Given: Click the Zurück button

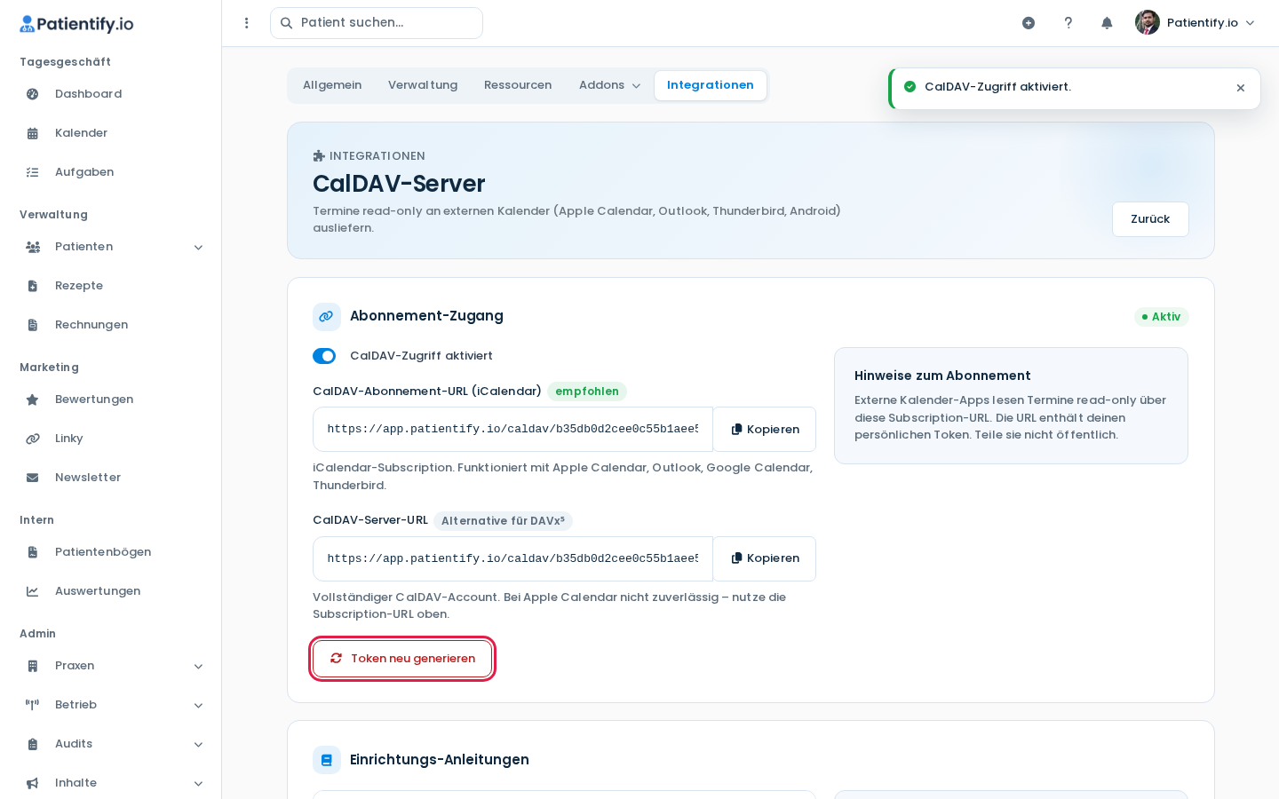Looking at the screenshot, I should click(x=1150, y=219).
